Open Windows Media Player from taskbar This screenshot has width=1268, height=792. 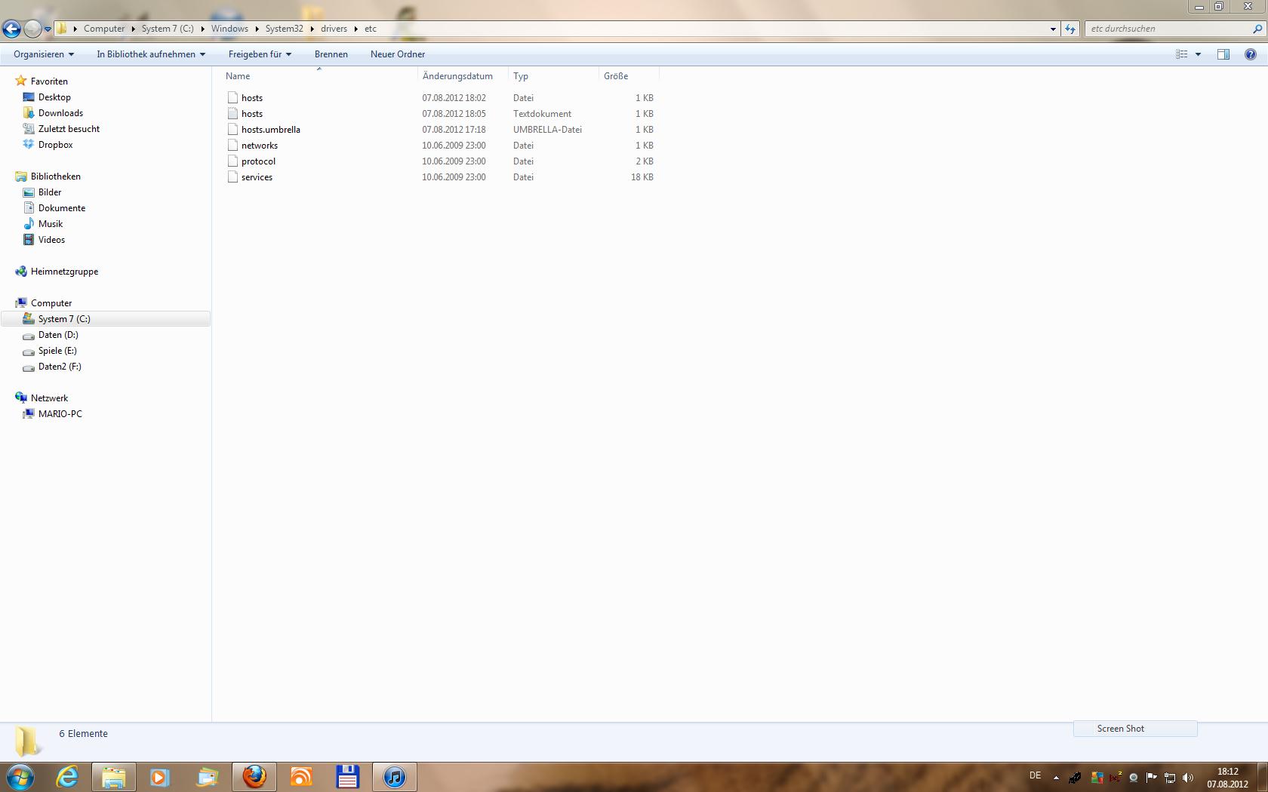click(159, 777)
